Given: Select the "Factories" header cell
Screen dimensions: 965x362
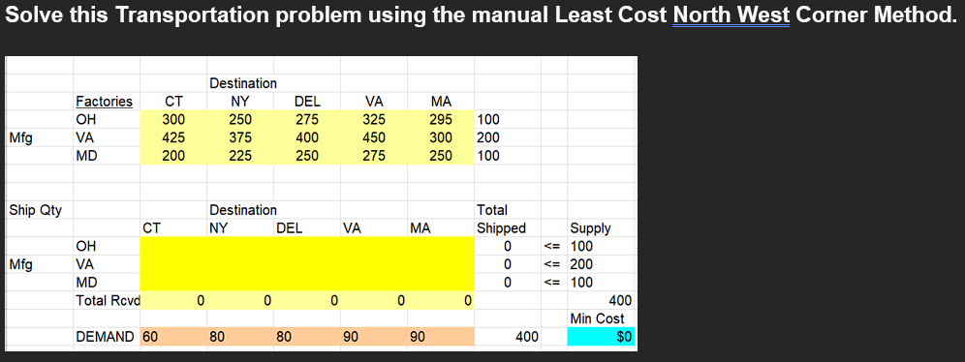Looking at the screenshot, I should (x=104, y=101).
